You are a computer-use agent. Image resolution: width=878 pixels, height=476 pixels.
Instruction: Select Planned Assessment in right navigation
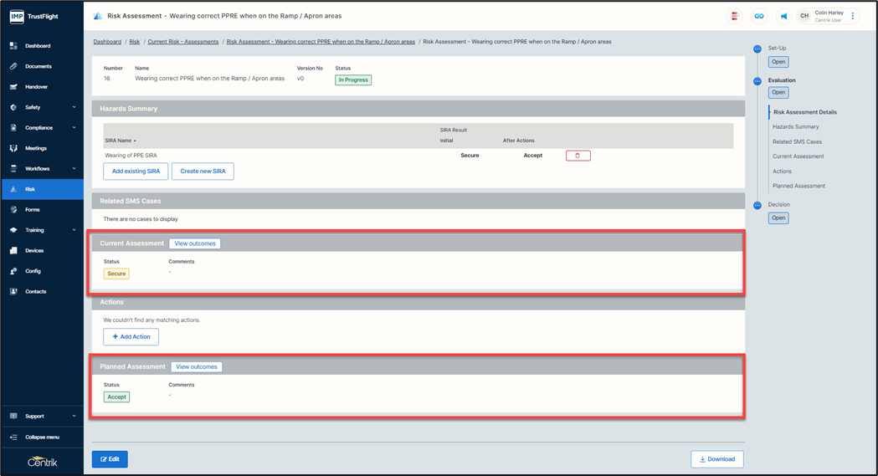(x=798, y=186)
